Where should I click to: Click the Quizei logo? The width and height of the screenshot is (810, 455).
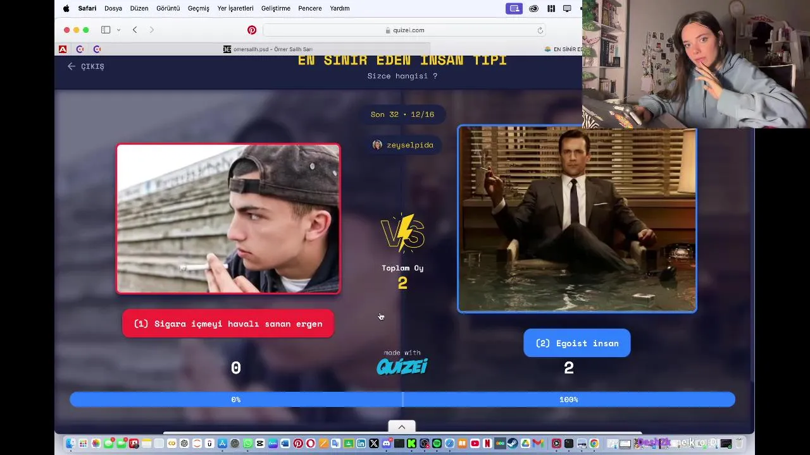tap(402, 366)
